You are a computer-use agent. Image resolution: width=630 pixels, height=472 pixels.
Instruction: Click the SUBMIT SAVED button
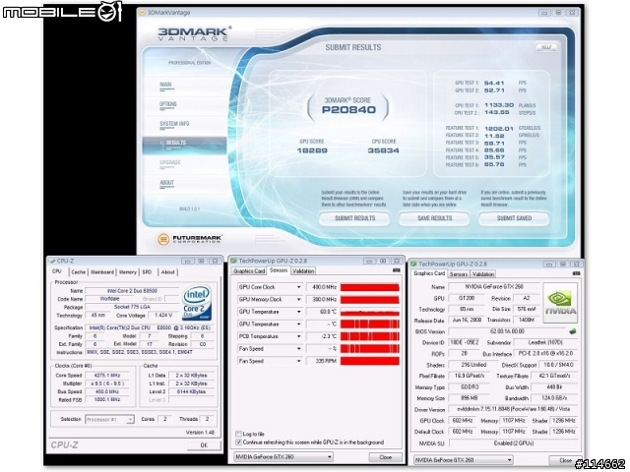tap(514, 218)
